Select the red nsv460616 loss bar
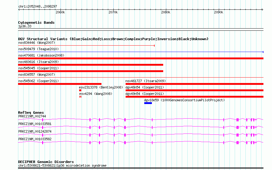Viewport: 272px width, 170px height. point(90,65)
